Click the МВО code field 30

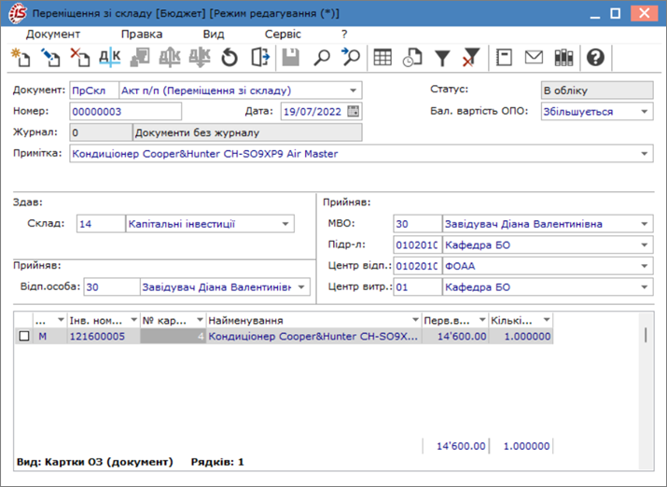click(418, 224)
